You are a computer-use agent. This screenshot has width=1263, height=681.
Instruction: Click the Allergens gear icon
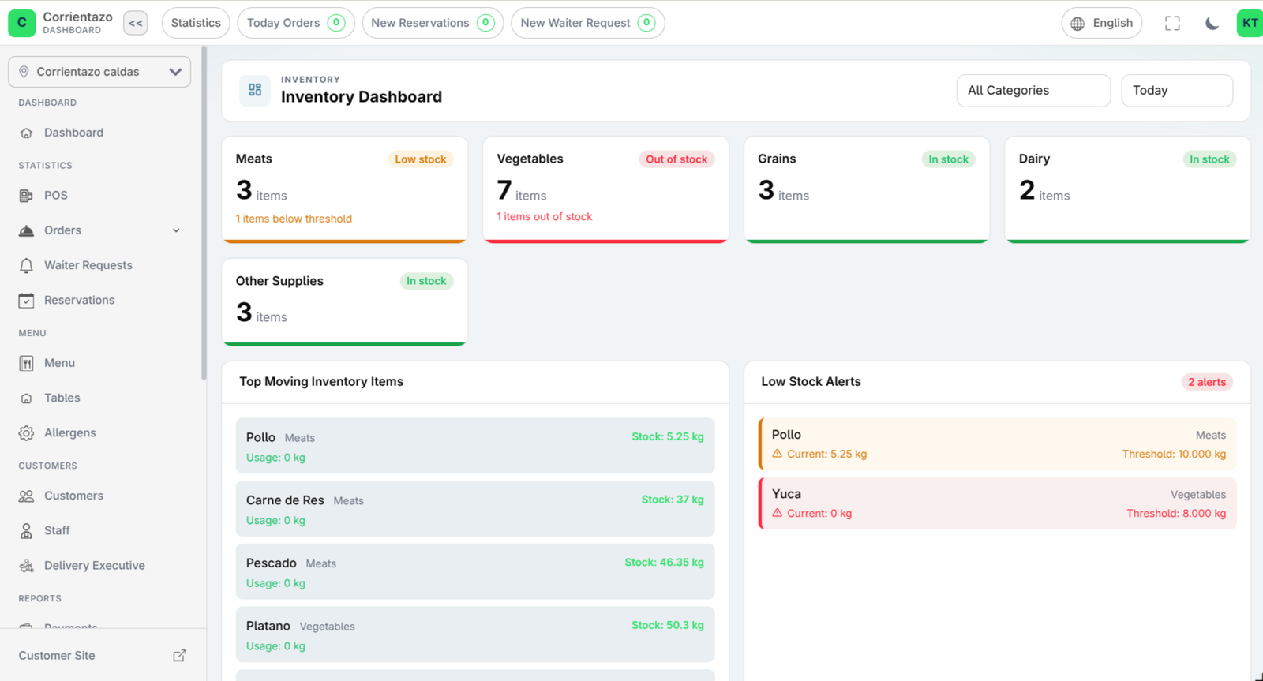coord(26,433)
